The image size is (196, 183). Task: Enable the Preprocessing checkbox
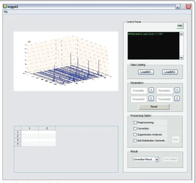click(135, 123)
